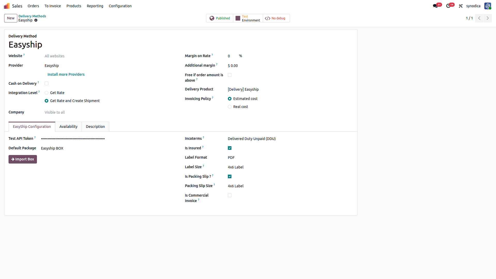Open the developer tools wrench icon
Image resolution: width=496 pixels, height=279 pixels.
click(461, 6)
